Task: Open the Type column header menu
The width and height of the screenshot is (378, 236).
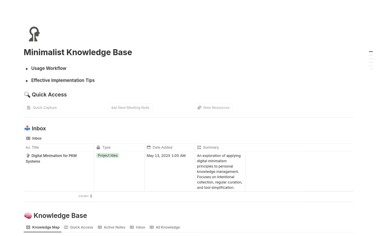Action: 106,147
